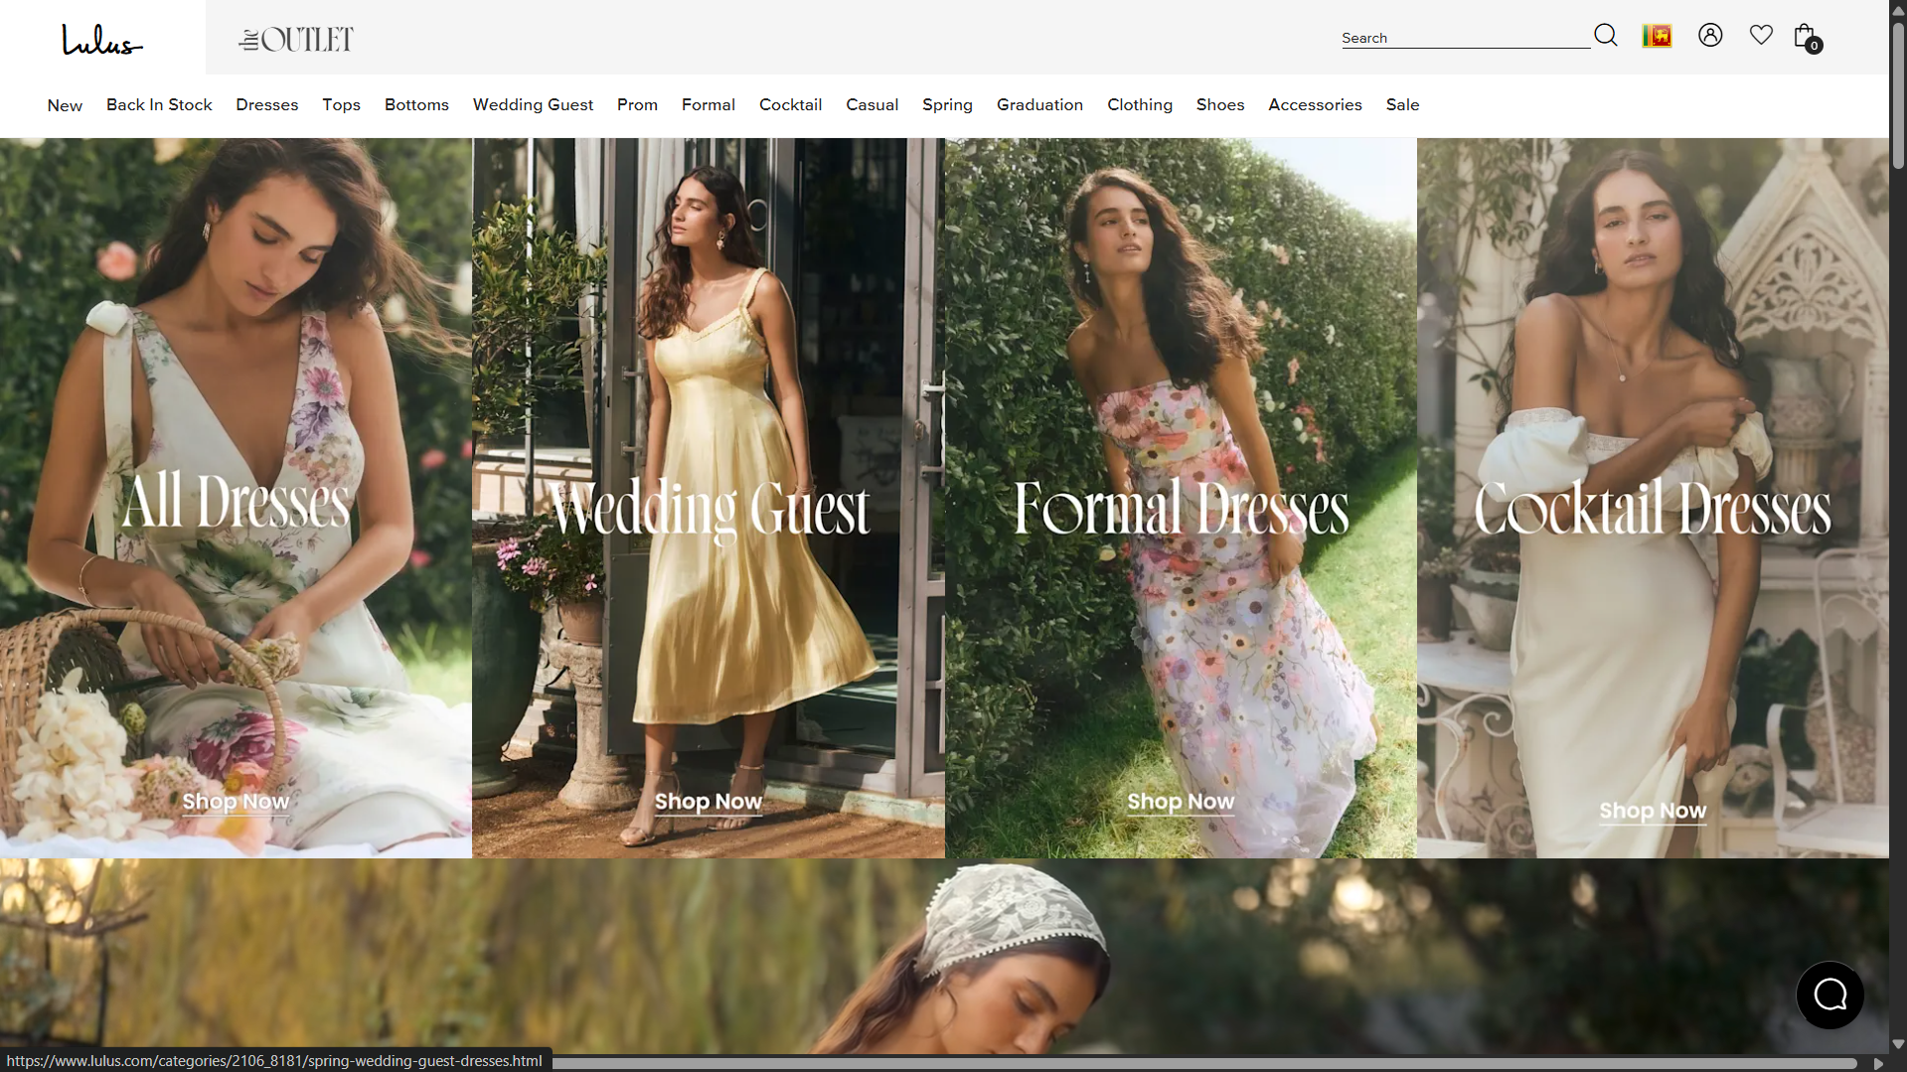
Task: Click the Lulus logo
Action: [102, 39]
